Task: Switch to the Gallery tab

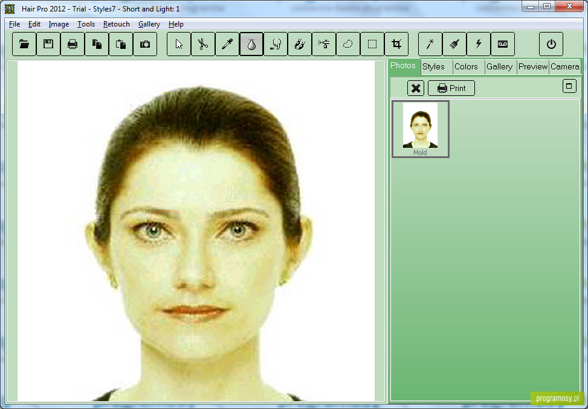Action: [x=499, y=66]
